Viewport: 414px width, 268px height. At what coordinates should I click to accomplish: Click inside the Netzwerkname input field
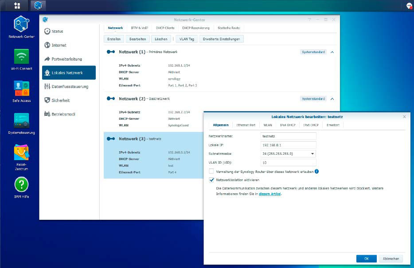click(288, 136)
